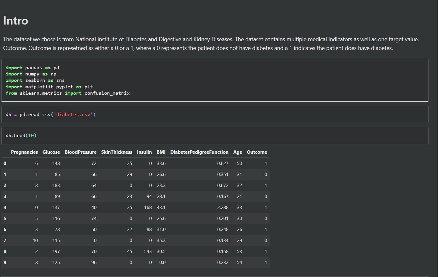Click the DiabetesPedigreeFunction column header

[x=199, y=152]
